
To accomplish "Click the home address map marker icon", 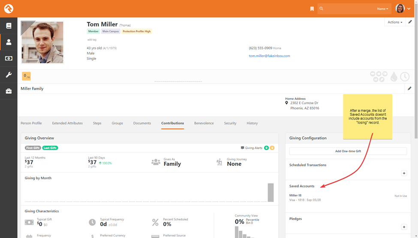I will (x=286, y=103).
